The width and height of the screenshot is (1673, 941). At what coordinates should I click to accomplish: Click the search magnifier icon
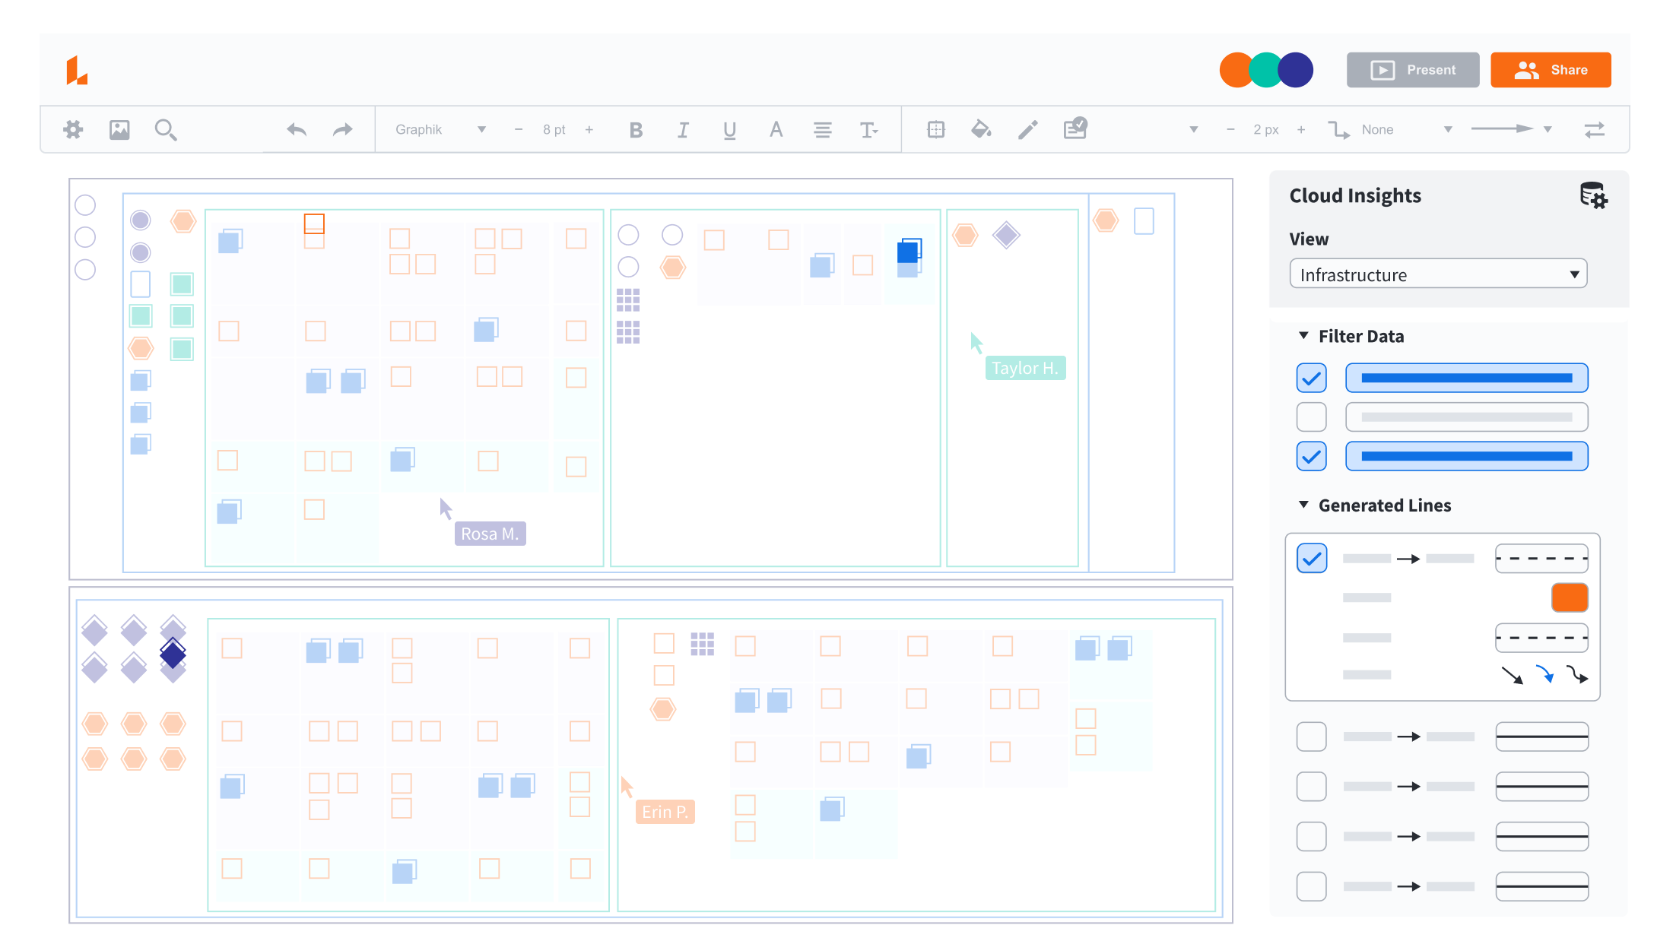(x=165, y=130)
